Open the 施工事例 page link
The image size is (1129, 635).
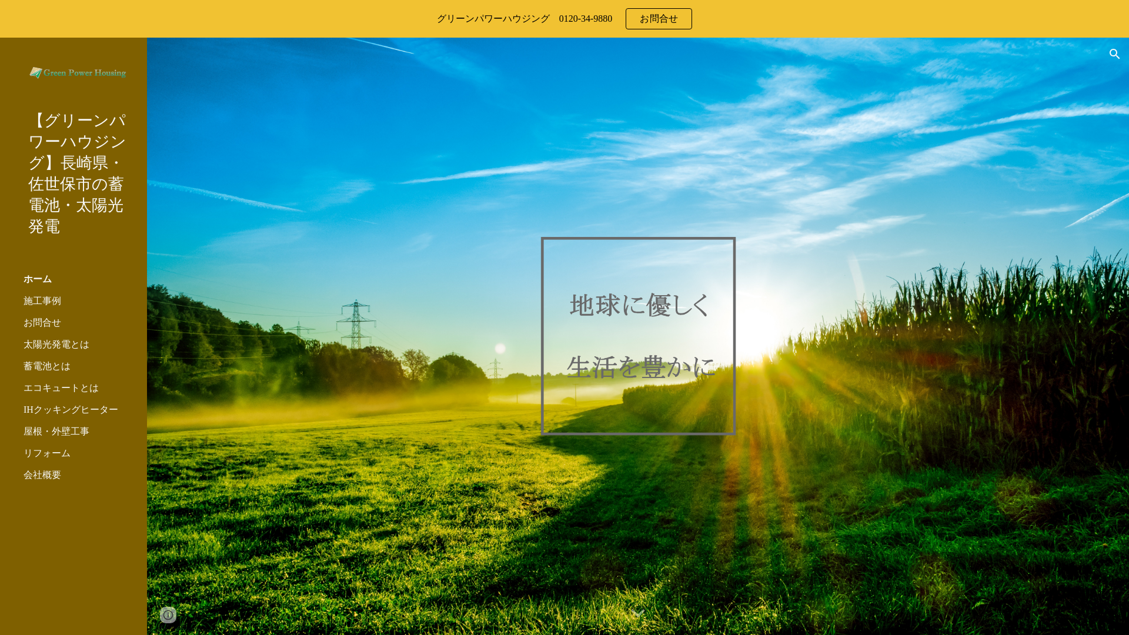tap(42, 301)
